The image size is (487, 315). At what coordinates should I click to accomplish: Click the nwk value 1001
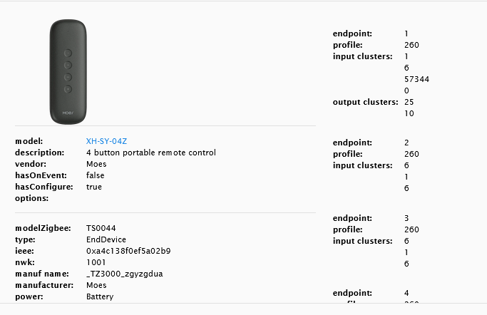pos(96,262)
